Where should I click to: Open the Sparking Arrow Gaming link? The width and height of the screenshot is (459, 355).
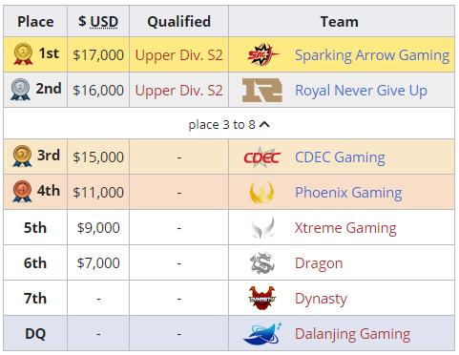click(x=372, y=55)
